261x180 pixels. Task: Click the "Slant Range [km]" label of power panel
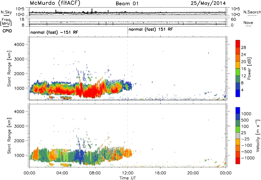point(9,69)
